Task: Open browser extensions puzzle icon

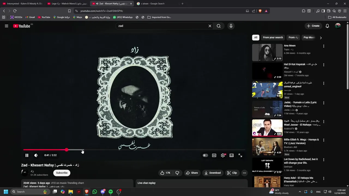Action: [x=303, y=11]
